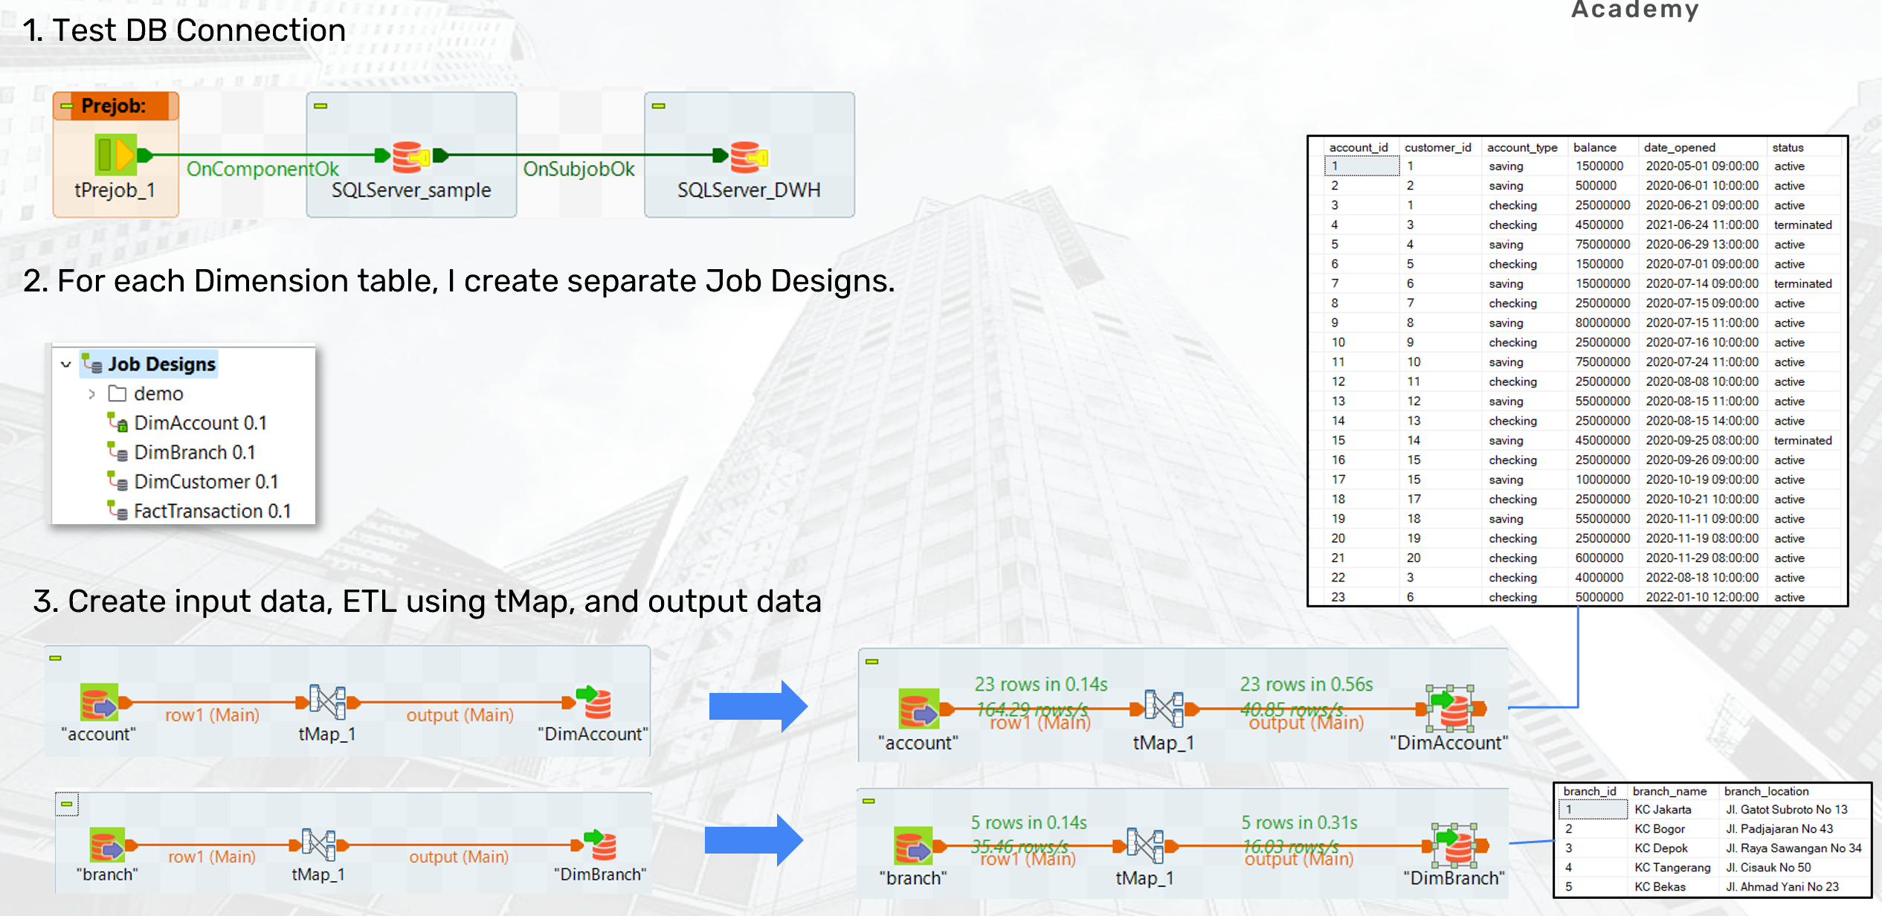
Task: Select the terminated status in account row 4
Action: (1802, 225)
